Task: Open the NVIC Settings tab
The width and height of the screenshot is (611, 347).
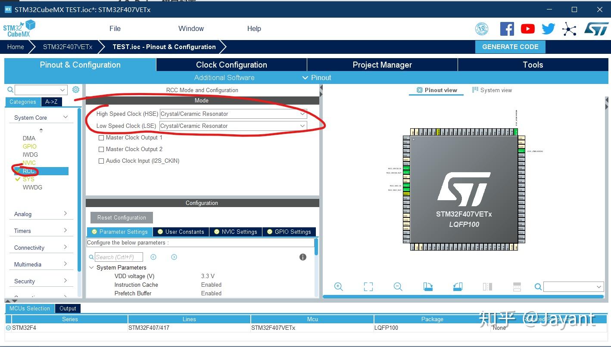Action: 235,232
